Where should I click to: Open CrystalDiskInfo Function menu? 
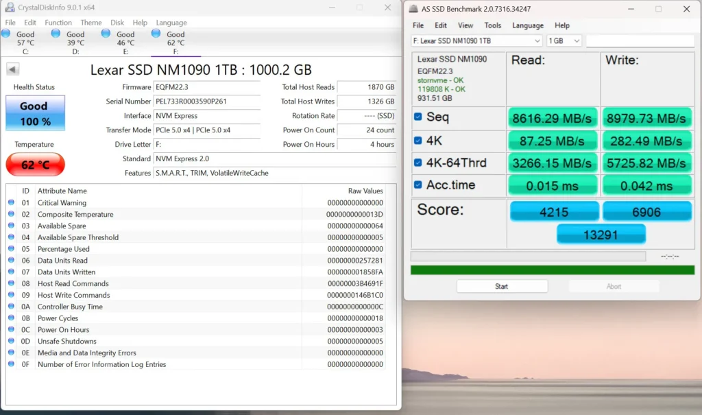[x=58, y=23]
